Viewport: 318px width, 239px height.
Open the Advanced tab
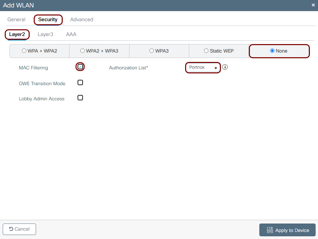click(x=82, y=20)
